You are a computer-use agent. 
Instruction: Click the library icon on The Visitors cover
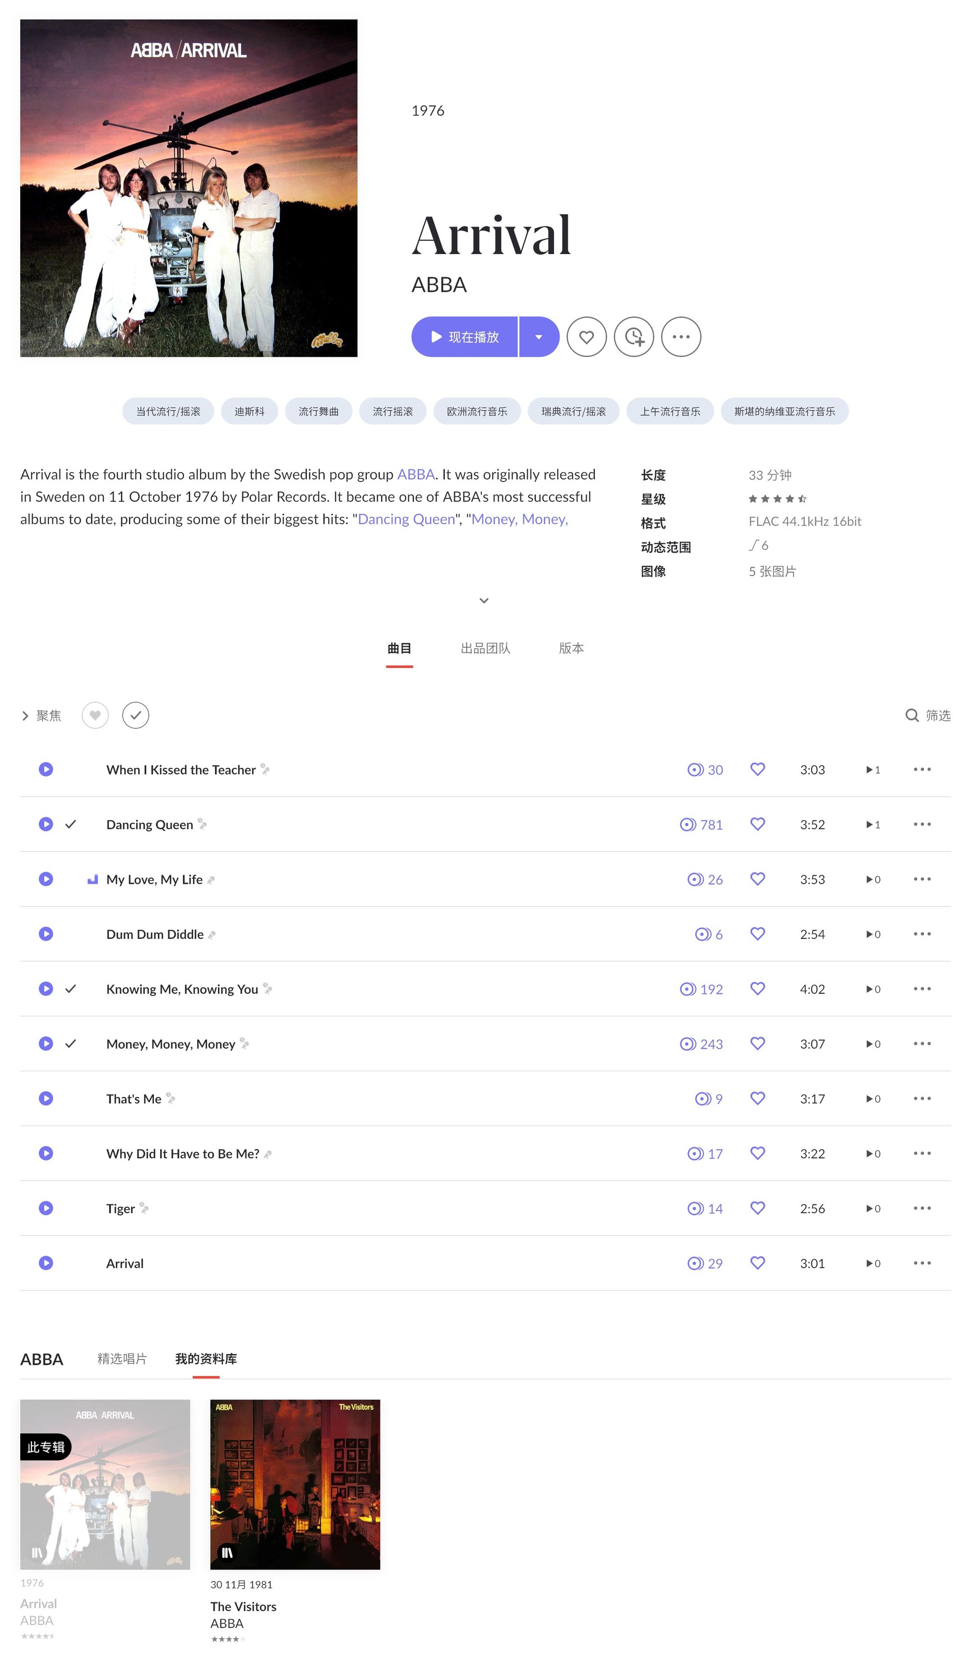coord(227,1553)
